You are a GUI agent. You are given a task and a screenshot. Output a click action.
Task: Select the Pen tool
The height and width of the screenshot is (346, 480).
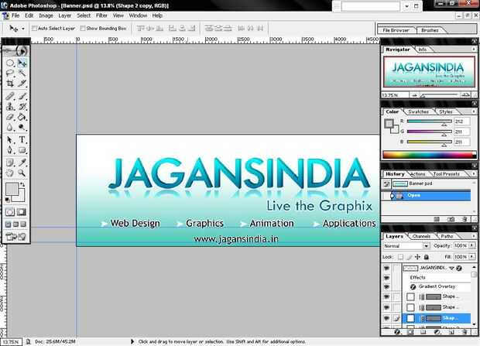[10, 150]
